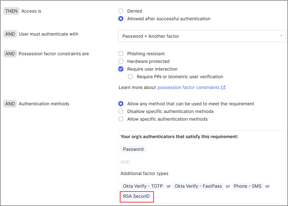Image resolution: width=288 pixels, height=206 pixels.
Task: Click the "THEN" rule label badge
Action: point(11,11)
